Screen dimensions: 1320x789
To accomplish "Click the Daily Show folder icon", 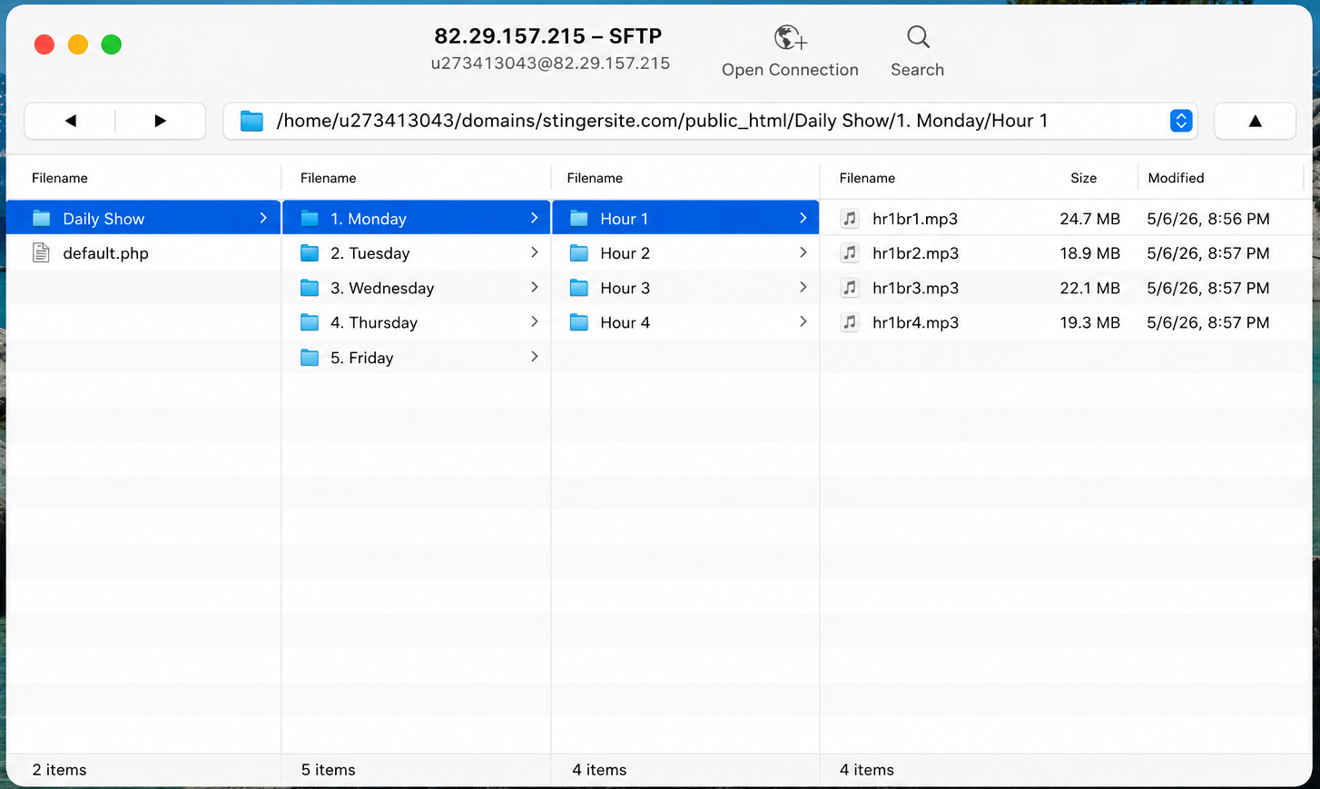I will (x=42, y=218).
